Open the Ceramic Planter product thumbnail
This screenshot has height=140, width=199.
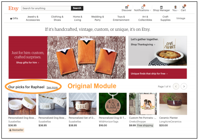[x=173, y=104]
